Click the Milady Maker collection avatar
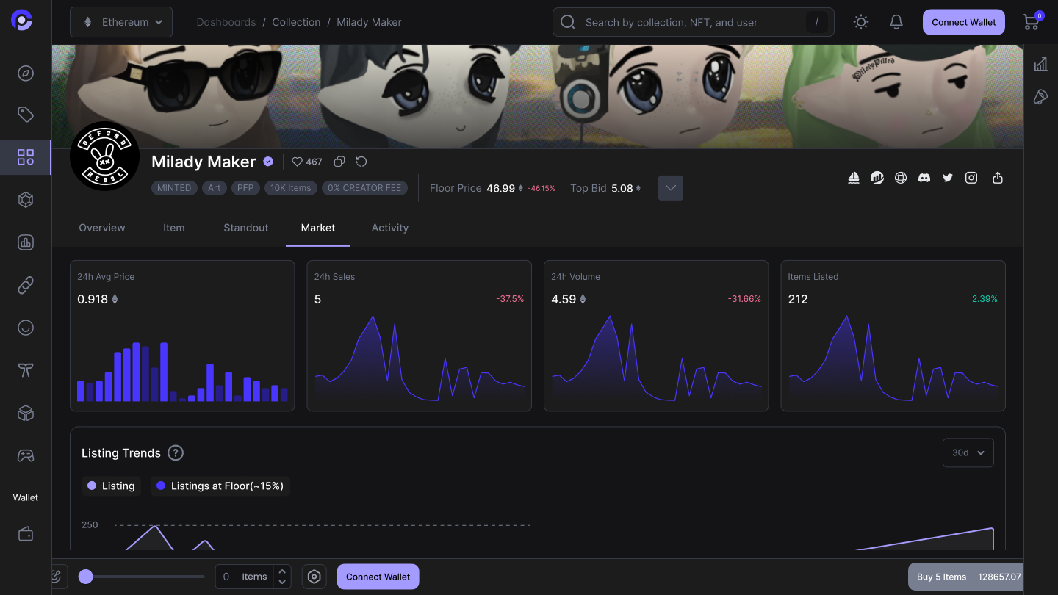This screenshot has width=1058, height=595. [x=105, y=156]
